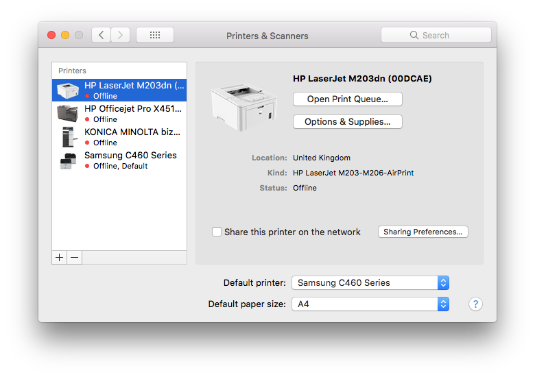The height and width of the screenshot is (377, 535).
Task: Open Print Queue for the HP LaserJet
Action: (x=347, y=99)
